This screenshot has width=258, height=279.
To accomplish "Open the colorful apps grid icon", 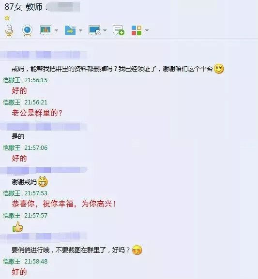I will tap(137, 30).
